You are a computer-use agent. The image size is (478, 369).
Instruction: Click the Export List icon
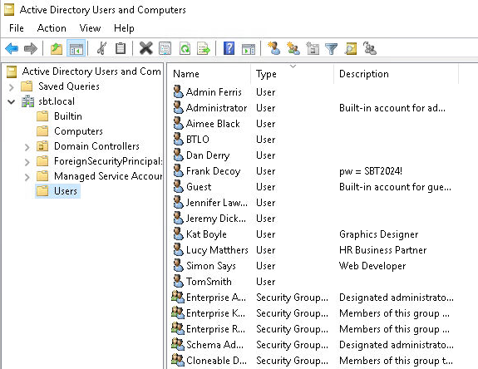pos(204,48)
